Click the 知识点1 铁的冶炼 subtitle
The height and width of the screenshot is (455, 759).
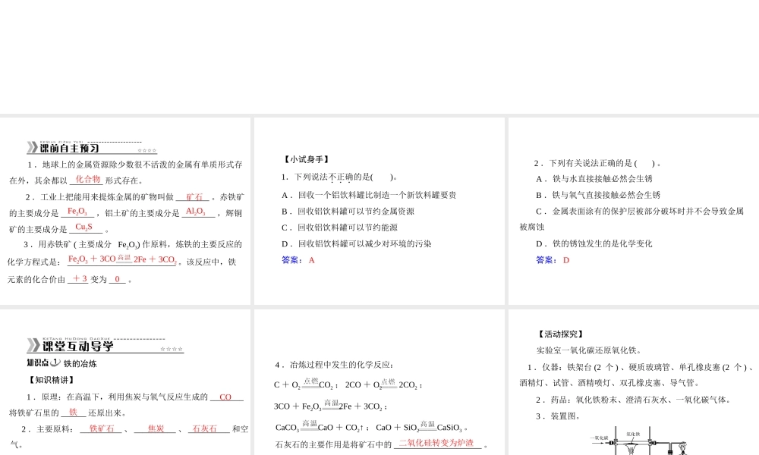[x=62, y=363]
